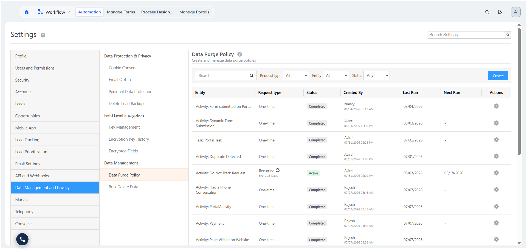
Task: Open the Request type dropdown
Action: coord(296,76)
